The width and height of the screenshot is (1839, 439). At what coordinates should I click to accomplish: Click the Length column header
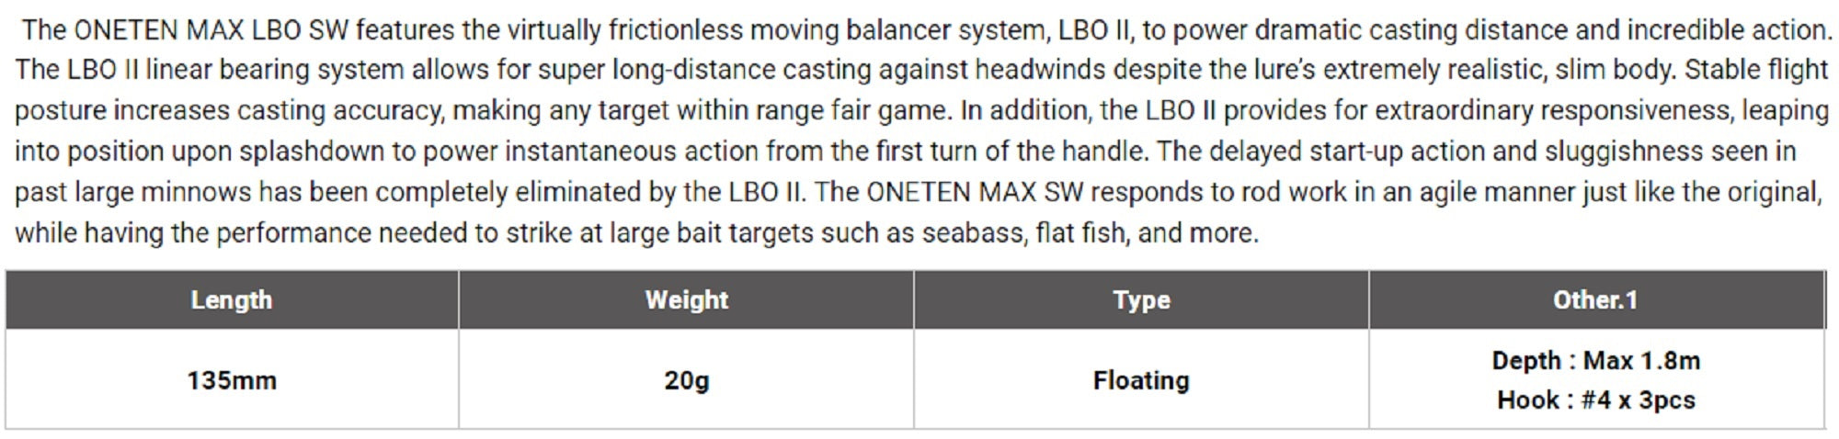click(x=231, y=300)
